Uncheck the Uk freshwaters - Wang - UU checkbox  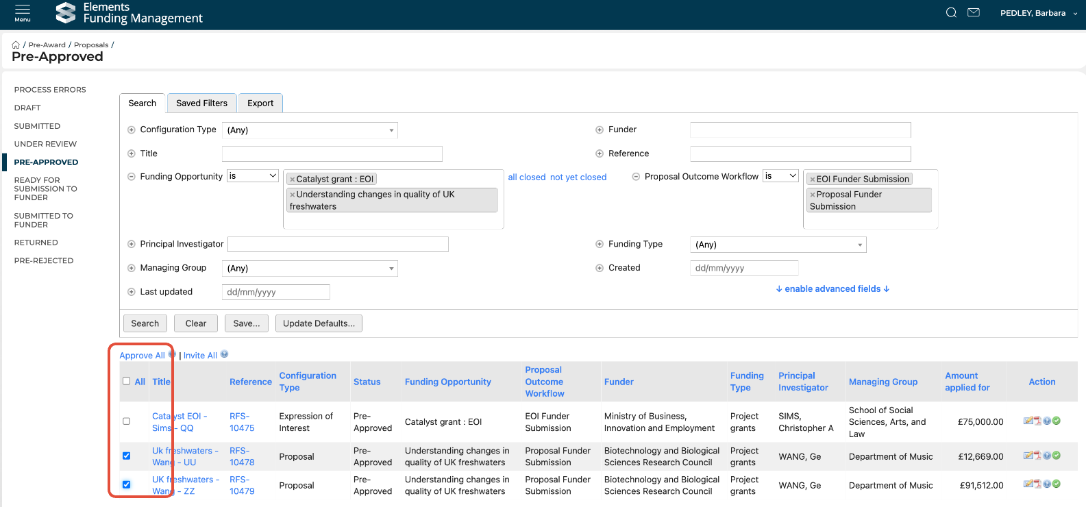pos(126,456)
